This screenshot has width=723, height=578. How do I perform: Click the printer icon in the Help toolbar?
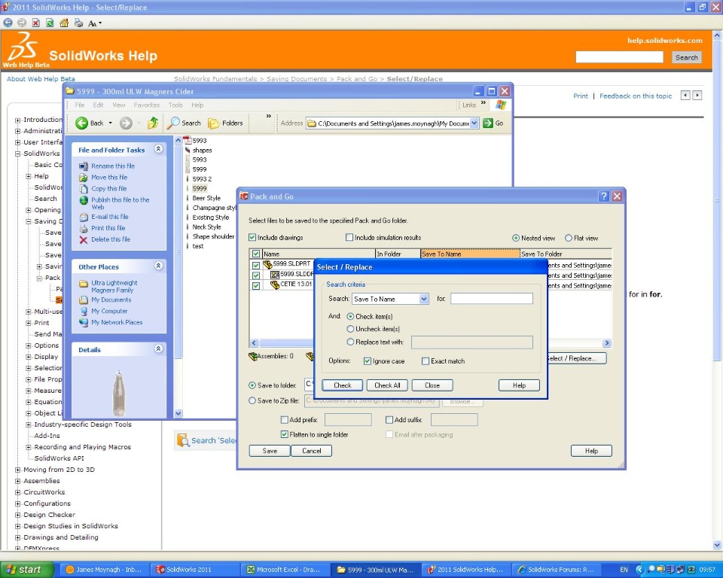tap(78, 23)
